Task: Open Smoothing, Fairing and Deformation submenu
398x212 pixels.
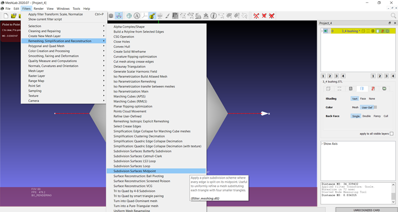Action: [64, 56]
